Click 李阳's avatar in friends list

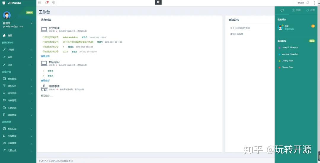[280, 27]
